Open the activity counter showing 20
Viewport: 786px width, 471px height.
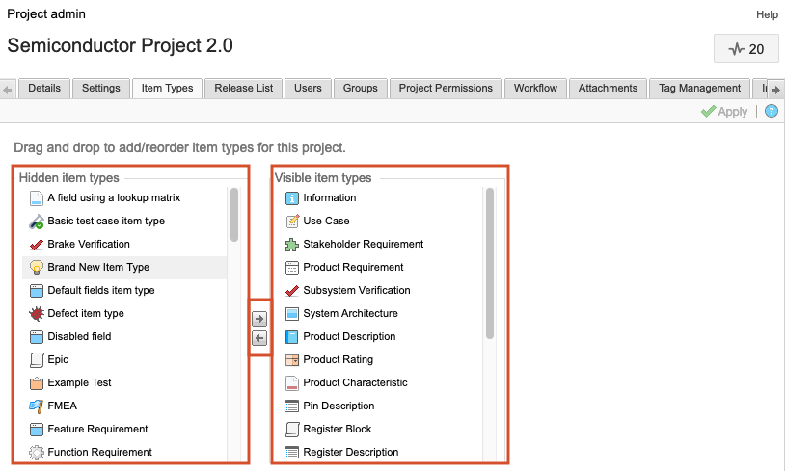point(745,49)
